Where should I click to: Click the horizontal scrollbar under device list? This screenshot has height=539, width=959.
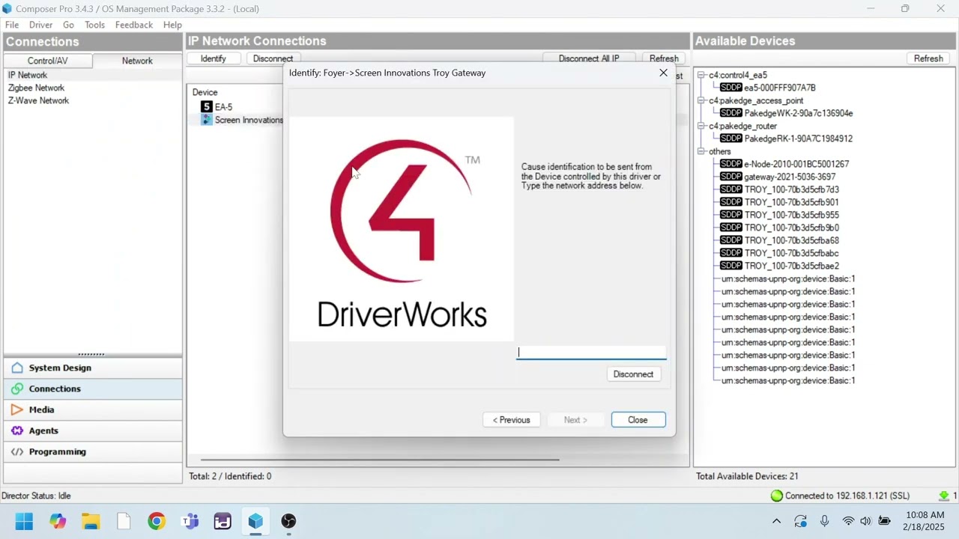(380, 460)
